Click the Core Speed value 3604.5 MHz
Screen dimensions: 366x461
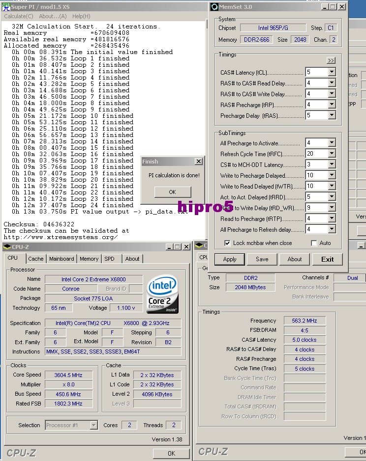click(x=68, y=375)
